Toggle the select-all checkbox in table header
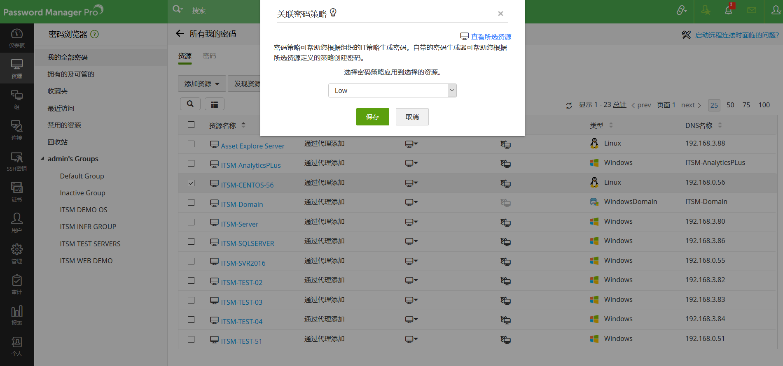The width and height of the screenshot is (783, 366). pos(191,125)
